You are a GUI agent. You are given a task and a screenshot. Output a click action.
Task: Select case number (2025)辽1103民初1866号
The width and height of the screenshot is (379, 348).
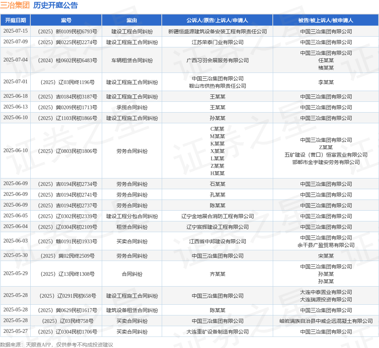point(66,118)
